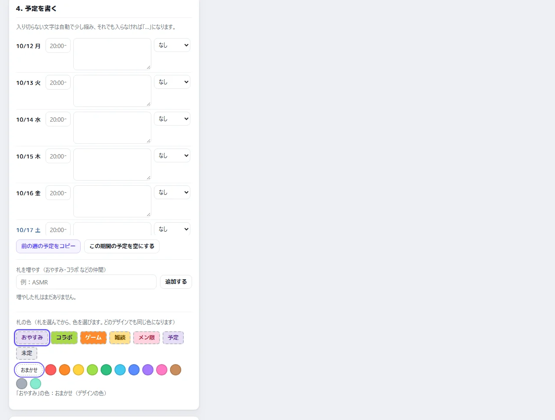Pick the lime green color swatch
The height and width of the screenshot is (420, 555).
click(x=92, y=370)
